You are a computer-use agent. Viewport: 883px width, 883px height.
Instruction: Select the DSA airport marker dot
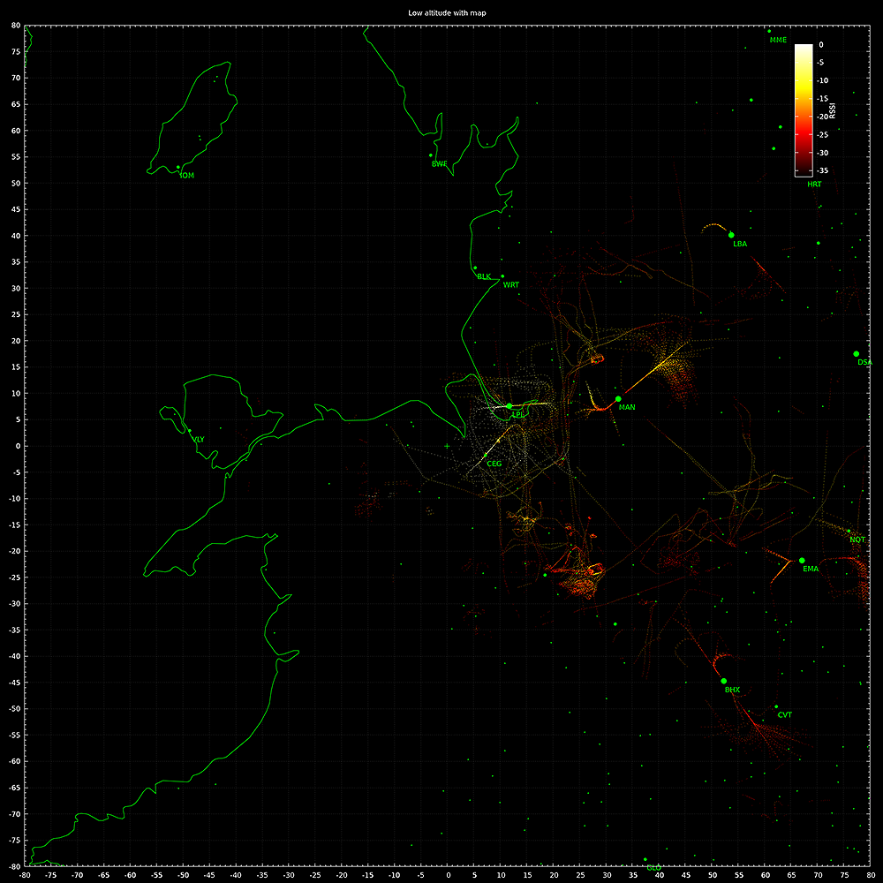pos(857,354)
